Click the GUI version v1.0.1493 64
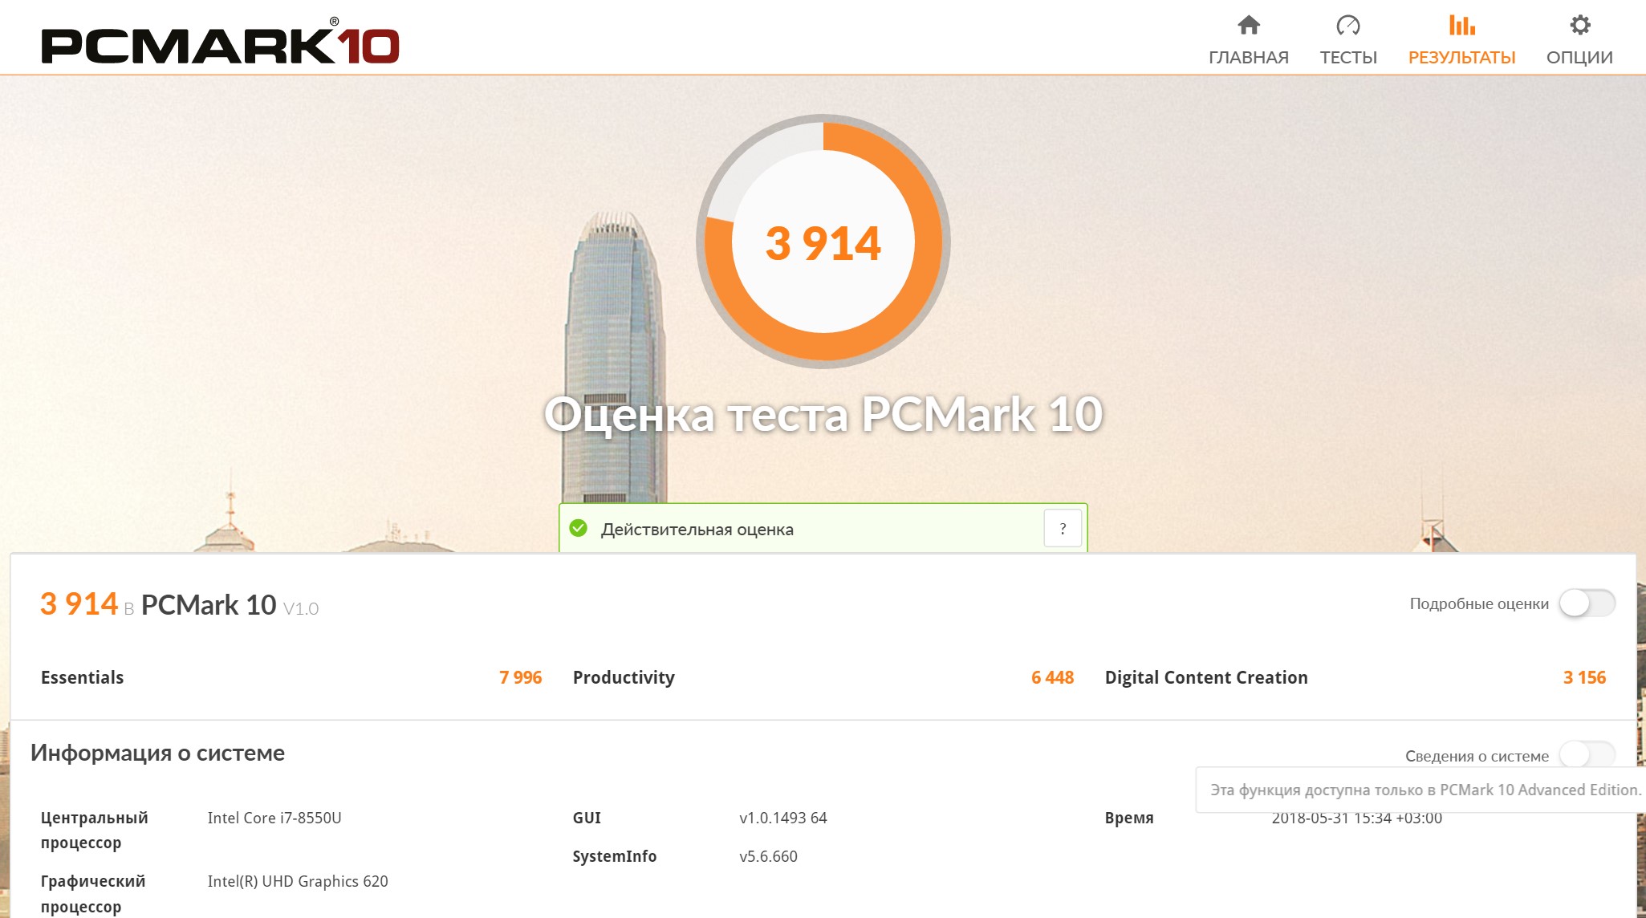Viewport: 1646px width, 918px height. point(783,818)
